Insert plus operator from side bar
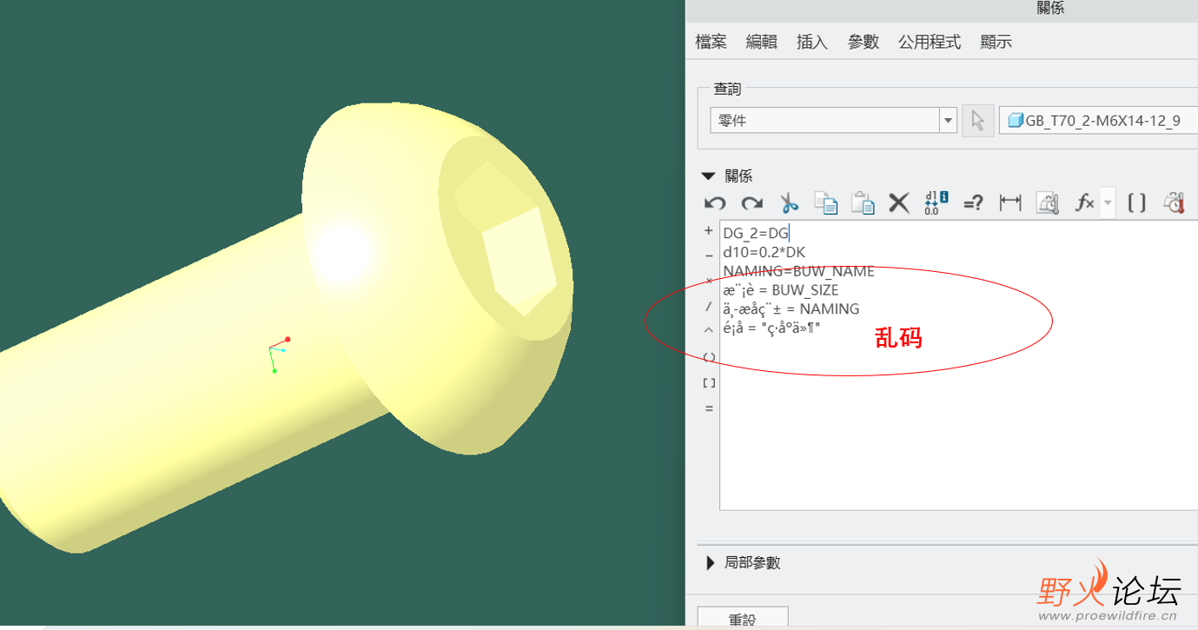The width and height of the screenshot is (1198, 630). 709,231
